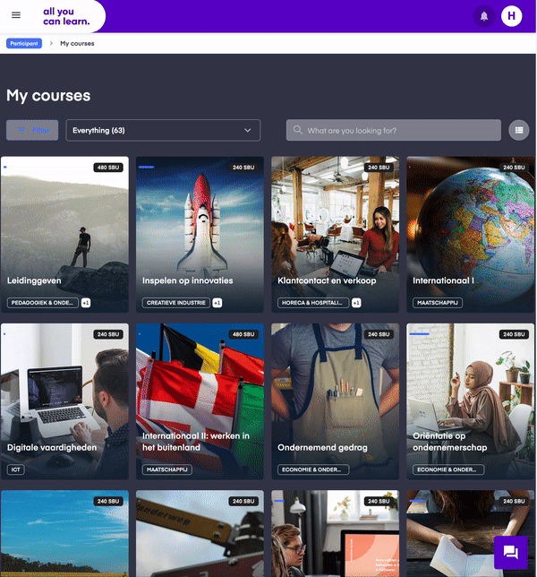Open the Digitale vaardigheden course
The image size is (537, 577).
[64, 401]
